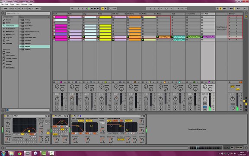
Task: Click the transport play button
Action: (89, 8)
